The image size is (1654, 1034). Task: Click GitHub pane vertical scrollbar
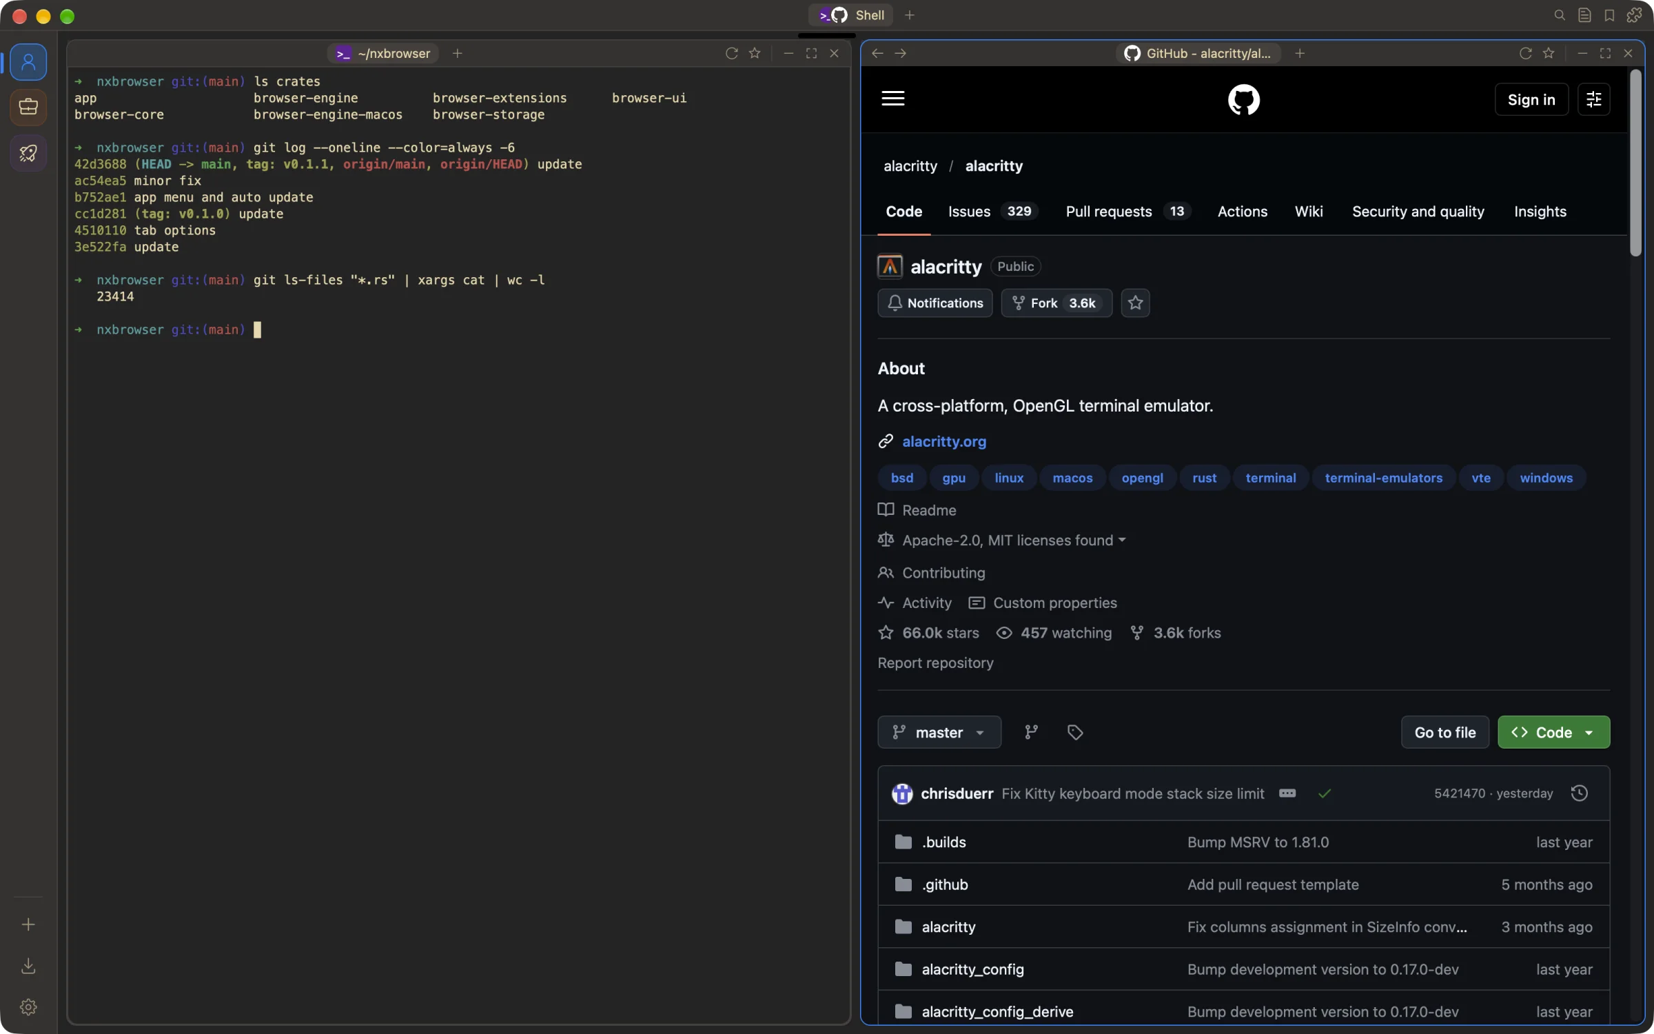coord(1635,163)
